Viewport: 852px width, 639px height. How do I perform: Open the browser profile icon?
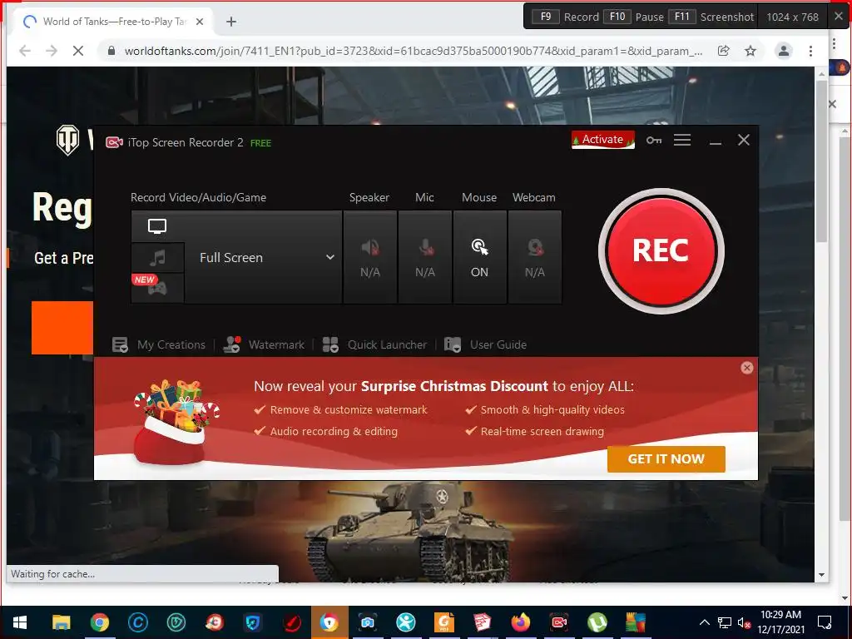pos(784,51)
